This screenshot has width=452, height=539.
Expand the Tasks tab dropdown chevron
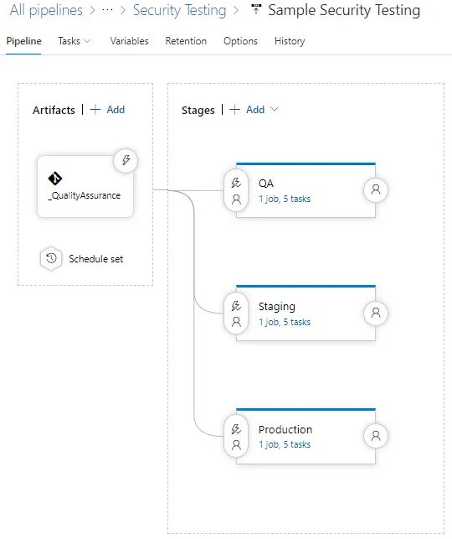coord(87,41)
